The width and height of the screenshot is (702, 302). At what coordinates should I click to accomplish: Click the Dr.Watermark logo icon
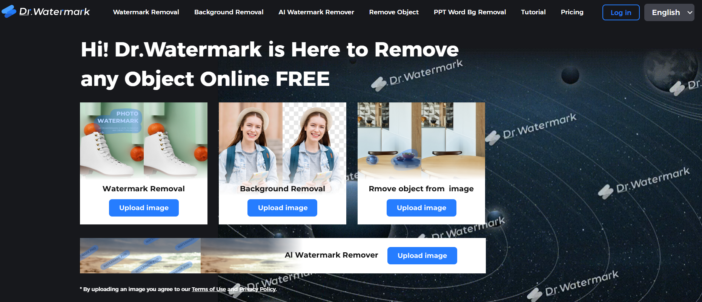pos(9,12)
